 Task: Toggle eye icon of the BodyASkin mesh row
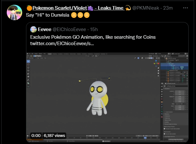(187, 72)
